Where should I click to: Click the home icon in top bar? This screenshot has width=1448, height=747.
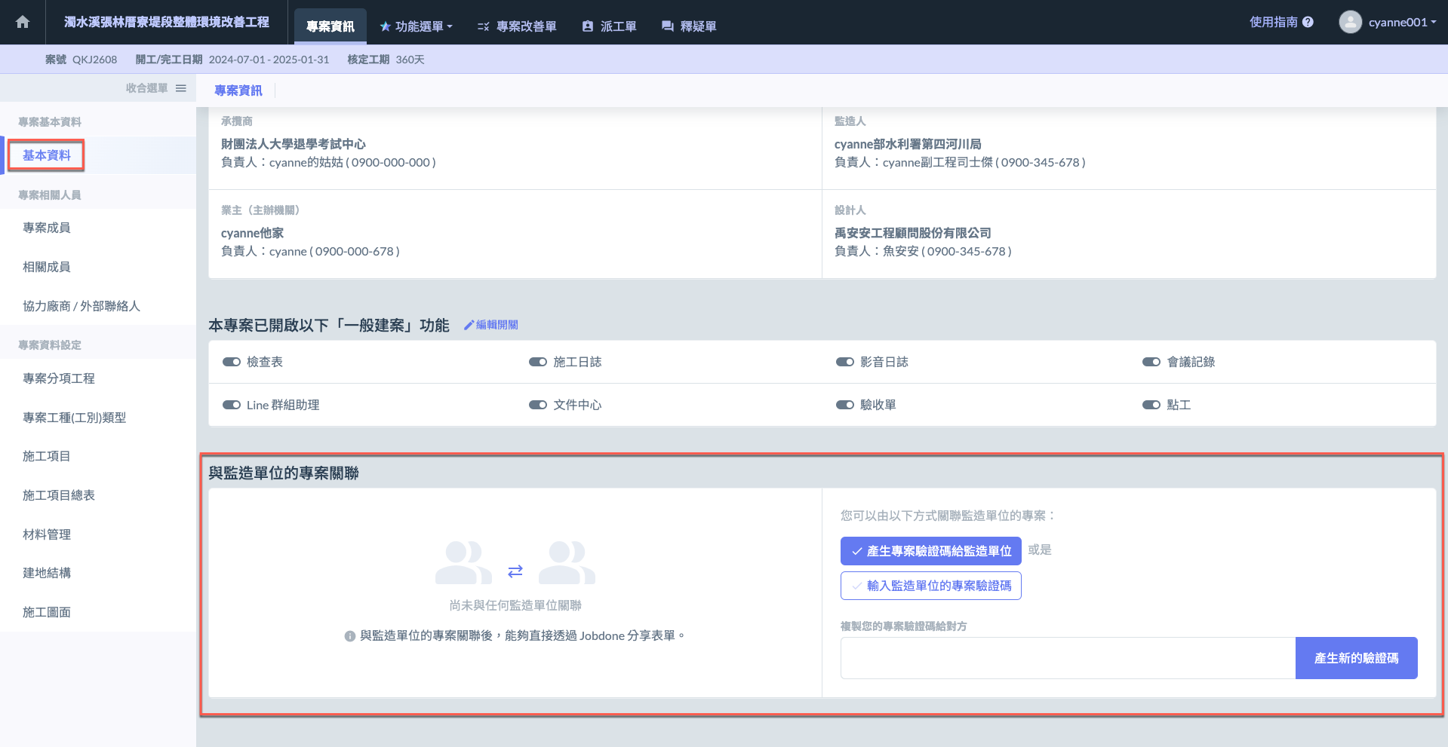click(x=23, y=22)
